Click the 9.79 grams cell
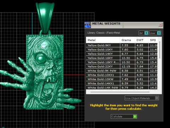170x128 pixels. 127,87
